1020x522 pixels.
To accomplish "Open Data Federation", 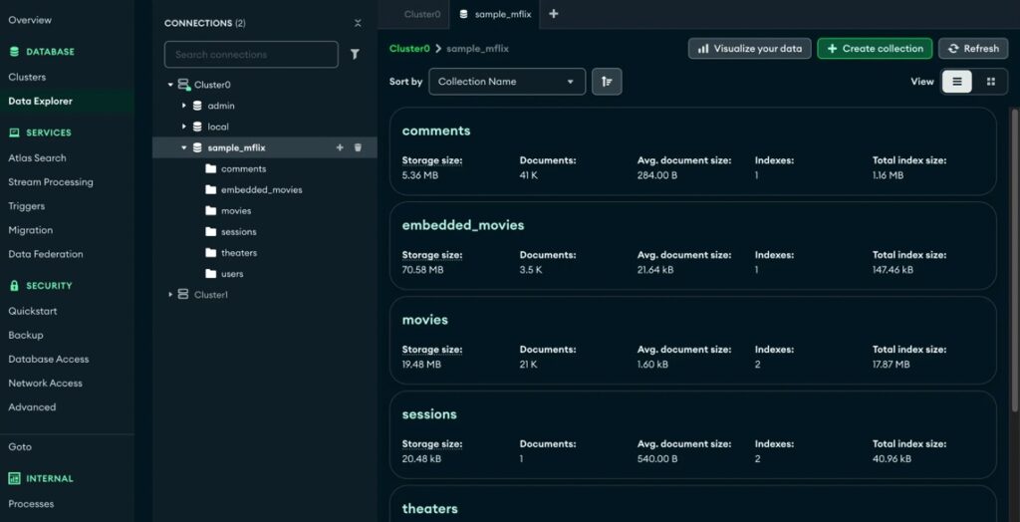I will [x=46, y=254].
